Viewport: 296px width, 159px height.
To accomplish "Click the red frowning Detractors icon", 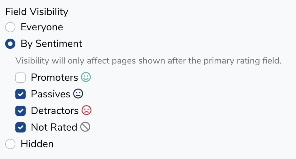I will click(x=86, y=110).
